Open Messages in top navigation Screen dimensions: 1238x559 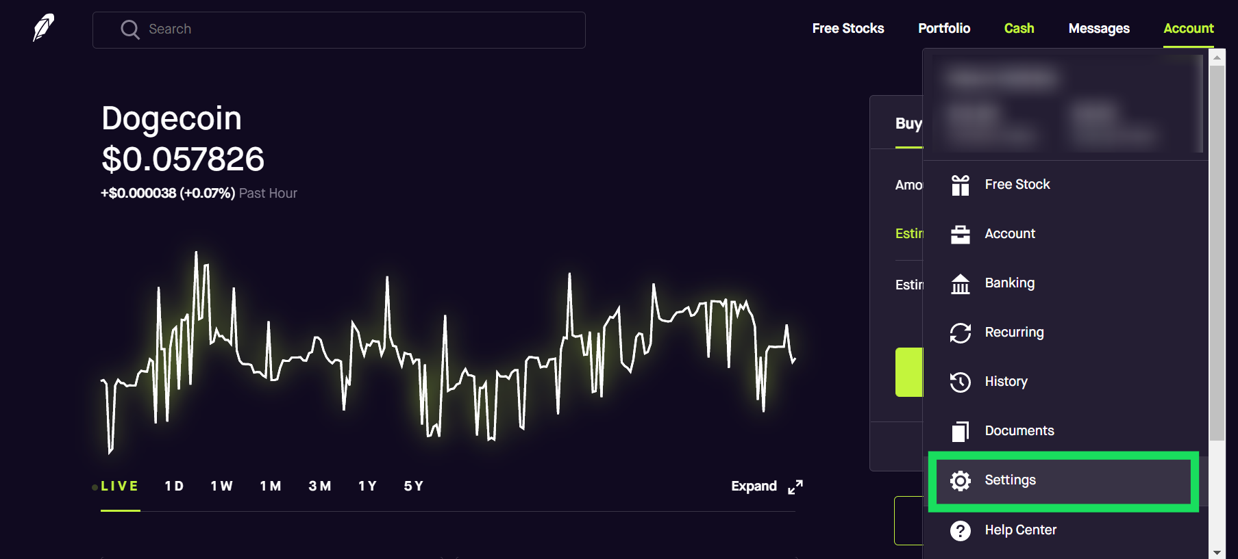[1099, 29]
